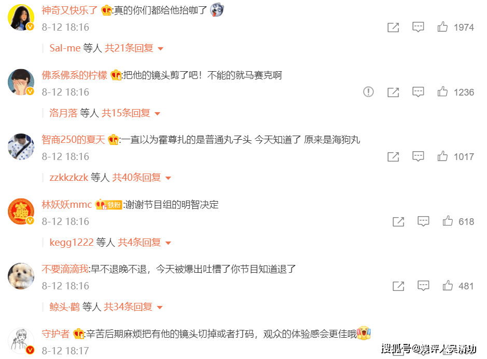Image resolution: width=487 pixels, height=359 pixels.
Task: Report the comment about 马赛克
Action: 368,92
